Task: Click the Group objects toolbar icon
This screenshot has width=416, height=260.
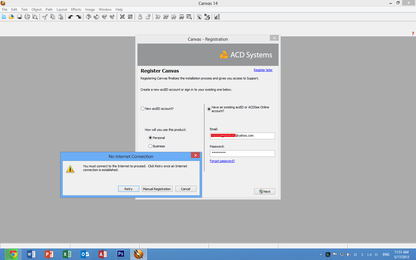Action: pyautogui.click(x=122, y=17)
